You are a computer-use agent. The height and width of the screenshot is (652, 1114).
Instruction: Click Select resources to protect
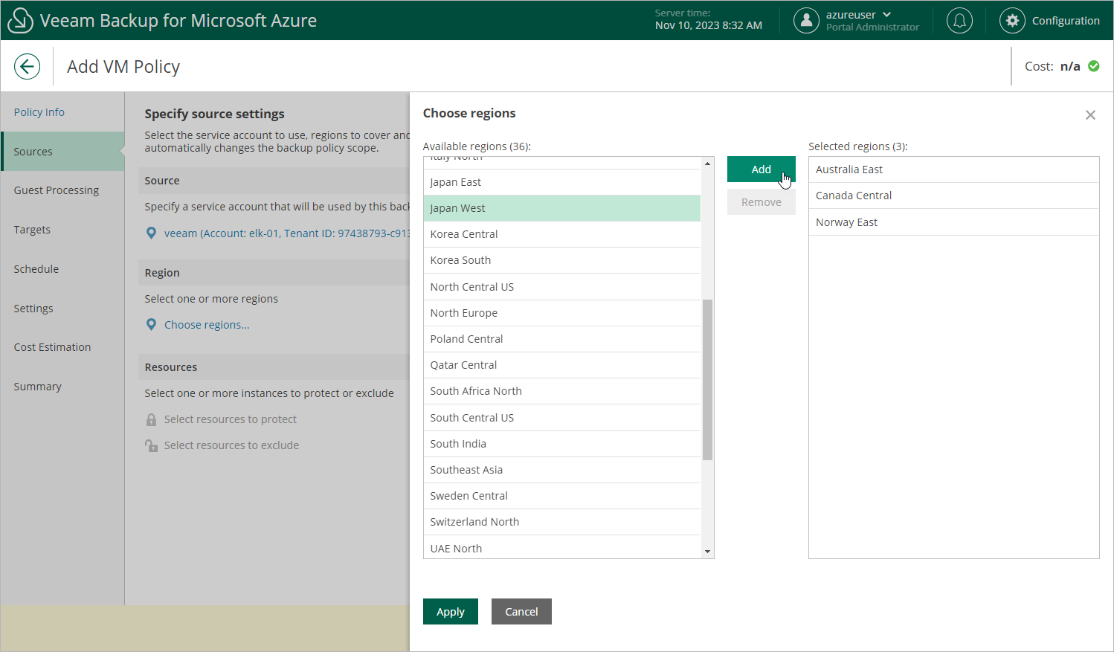pyautogui.click(x=231, y=419)
